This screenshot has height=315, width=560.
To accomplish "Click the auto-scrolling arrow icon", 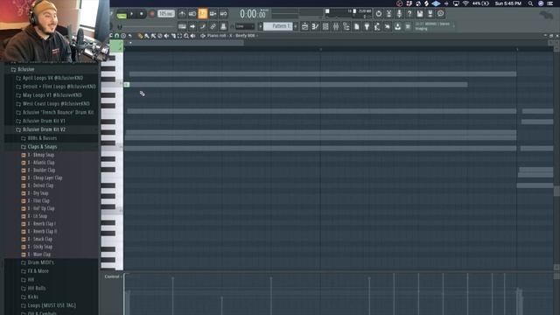I will [192, 26].
